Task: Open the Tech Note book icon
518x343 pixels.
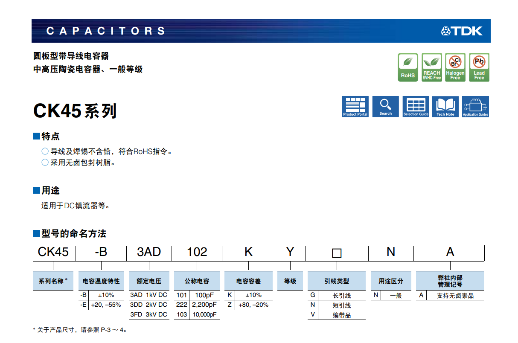Action: point(445,106)
